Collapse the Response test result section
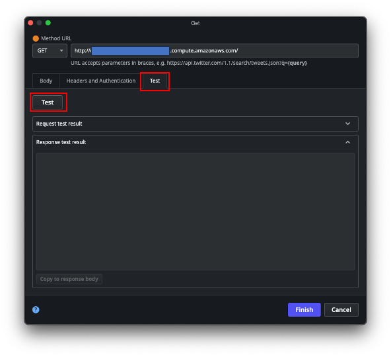Viewport: 391px width, 357px height. (x=347, y=142)
